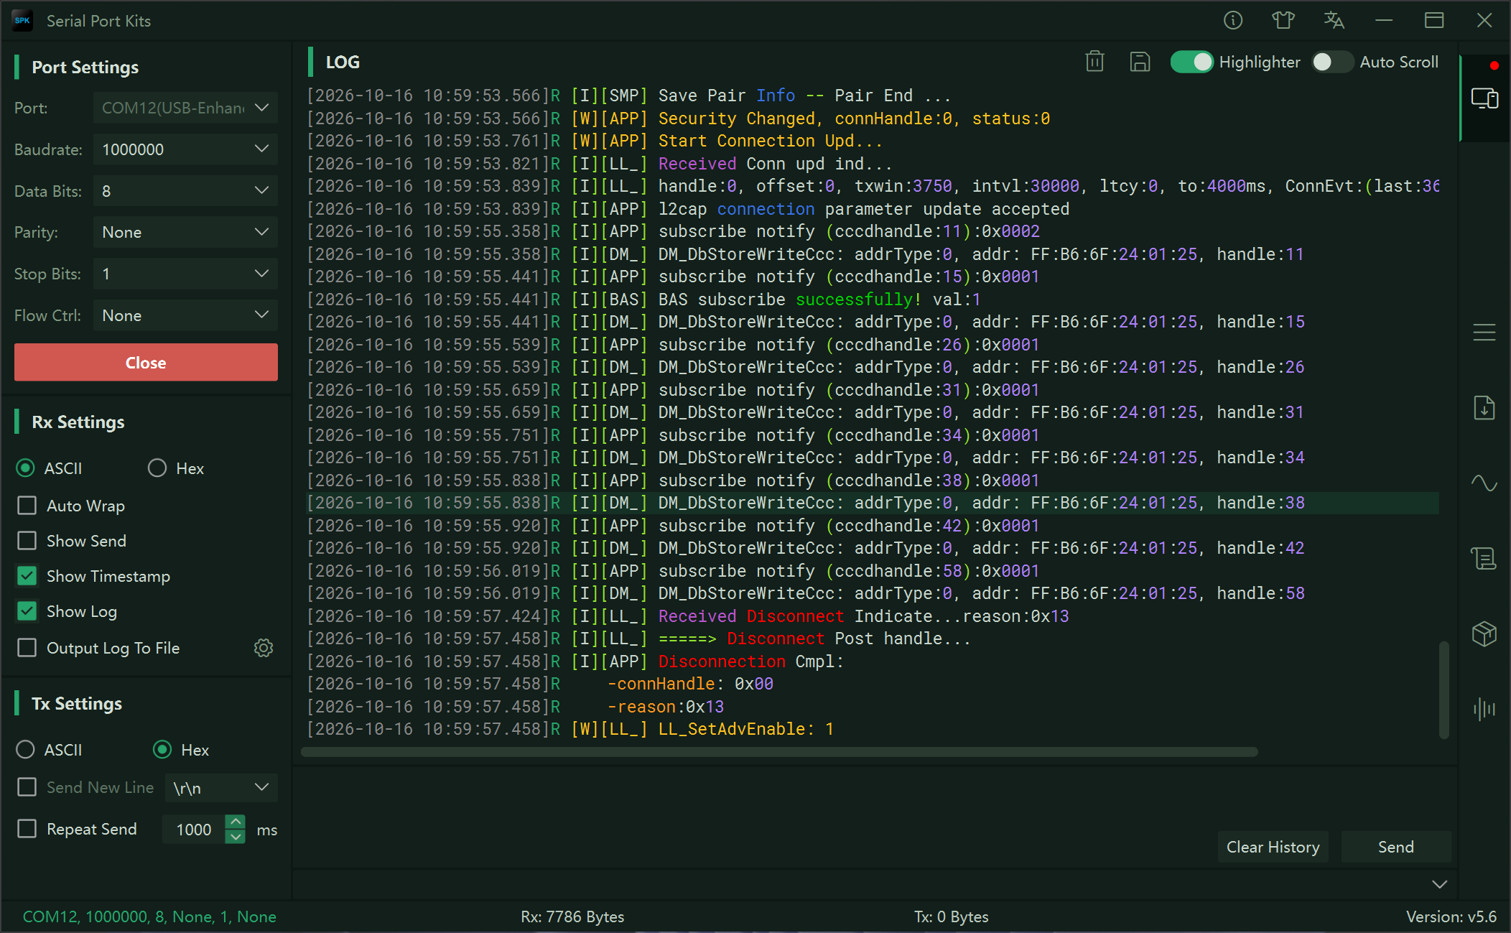The height and width of the screenshot is (933, 1511).
Task: Click the save log floppy disk icon
Action: (1140, 62)
